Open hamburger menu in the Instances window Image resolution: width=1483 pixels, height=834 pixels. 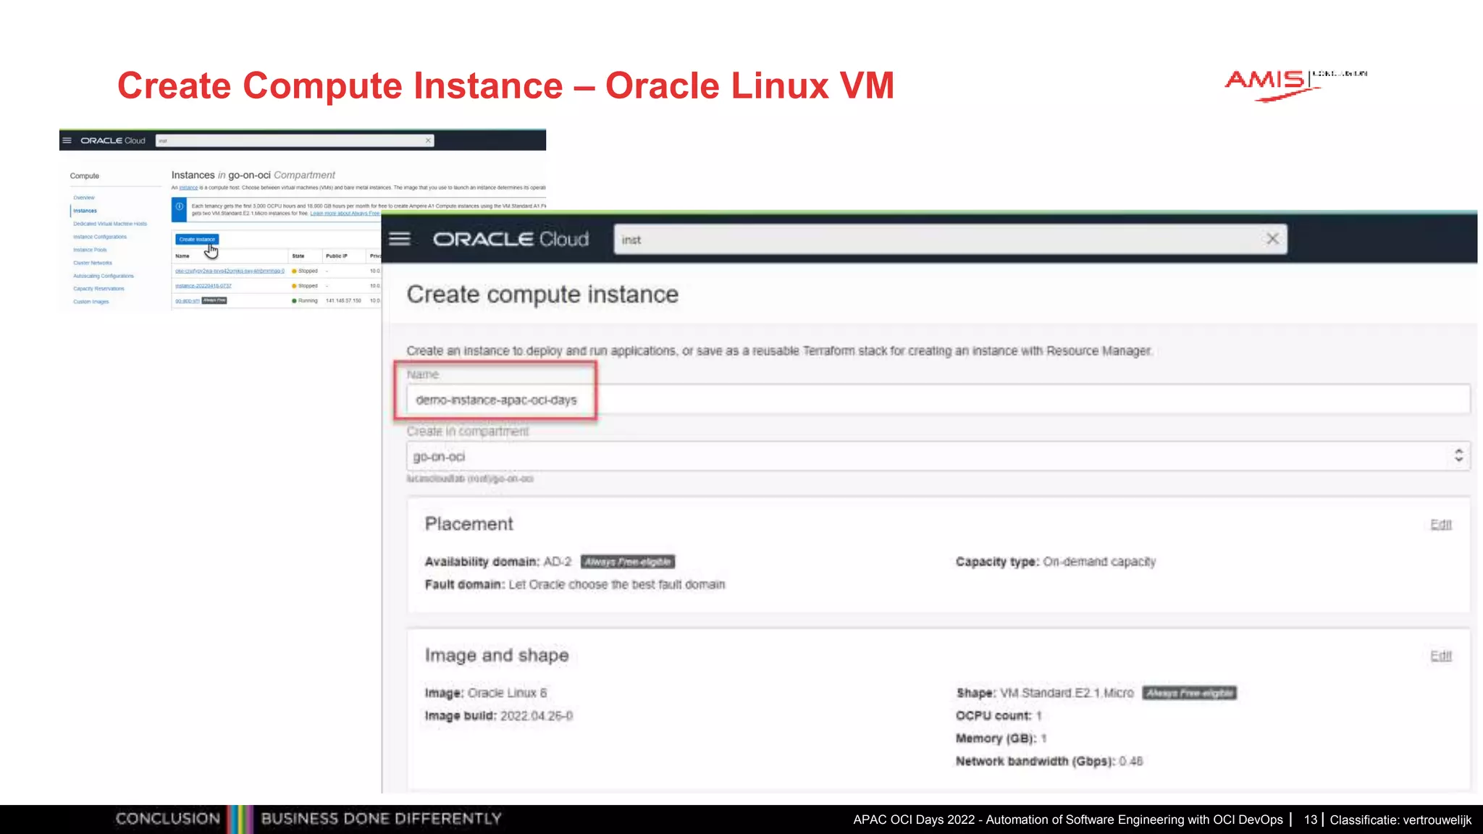click(67, 140)
